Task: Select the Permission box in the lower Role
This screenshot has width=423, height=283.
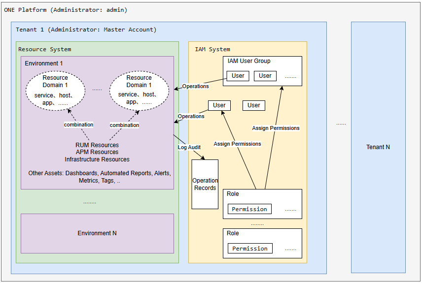Action: tap(249, 249)
